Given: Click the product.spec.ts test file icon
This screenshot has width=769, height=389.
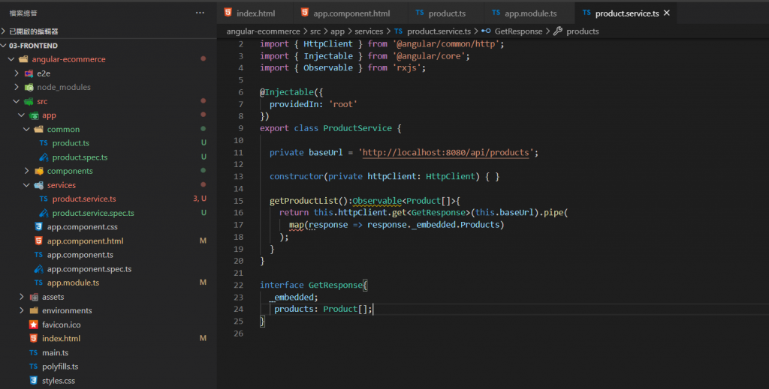Looking at the screenshot, I should click(x=44, y=157).
